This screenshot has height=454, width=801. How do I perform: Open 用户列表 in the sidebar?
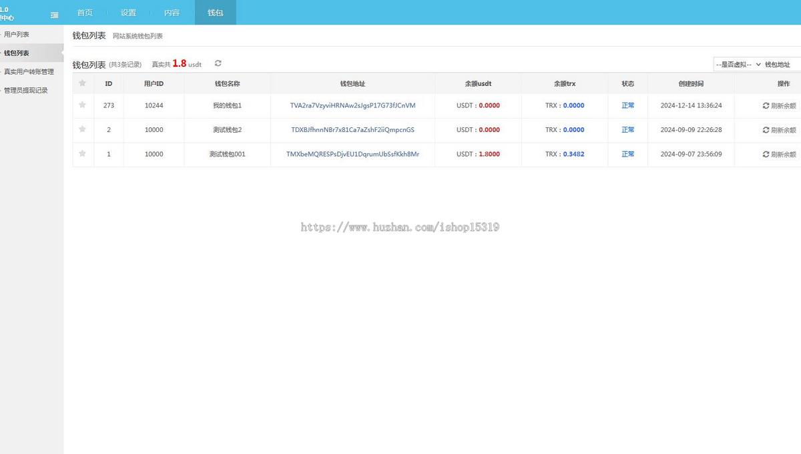pos(31,34)
